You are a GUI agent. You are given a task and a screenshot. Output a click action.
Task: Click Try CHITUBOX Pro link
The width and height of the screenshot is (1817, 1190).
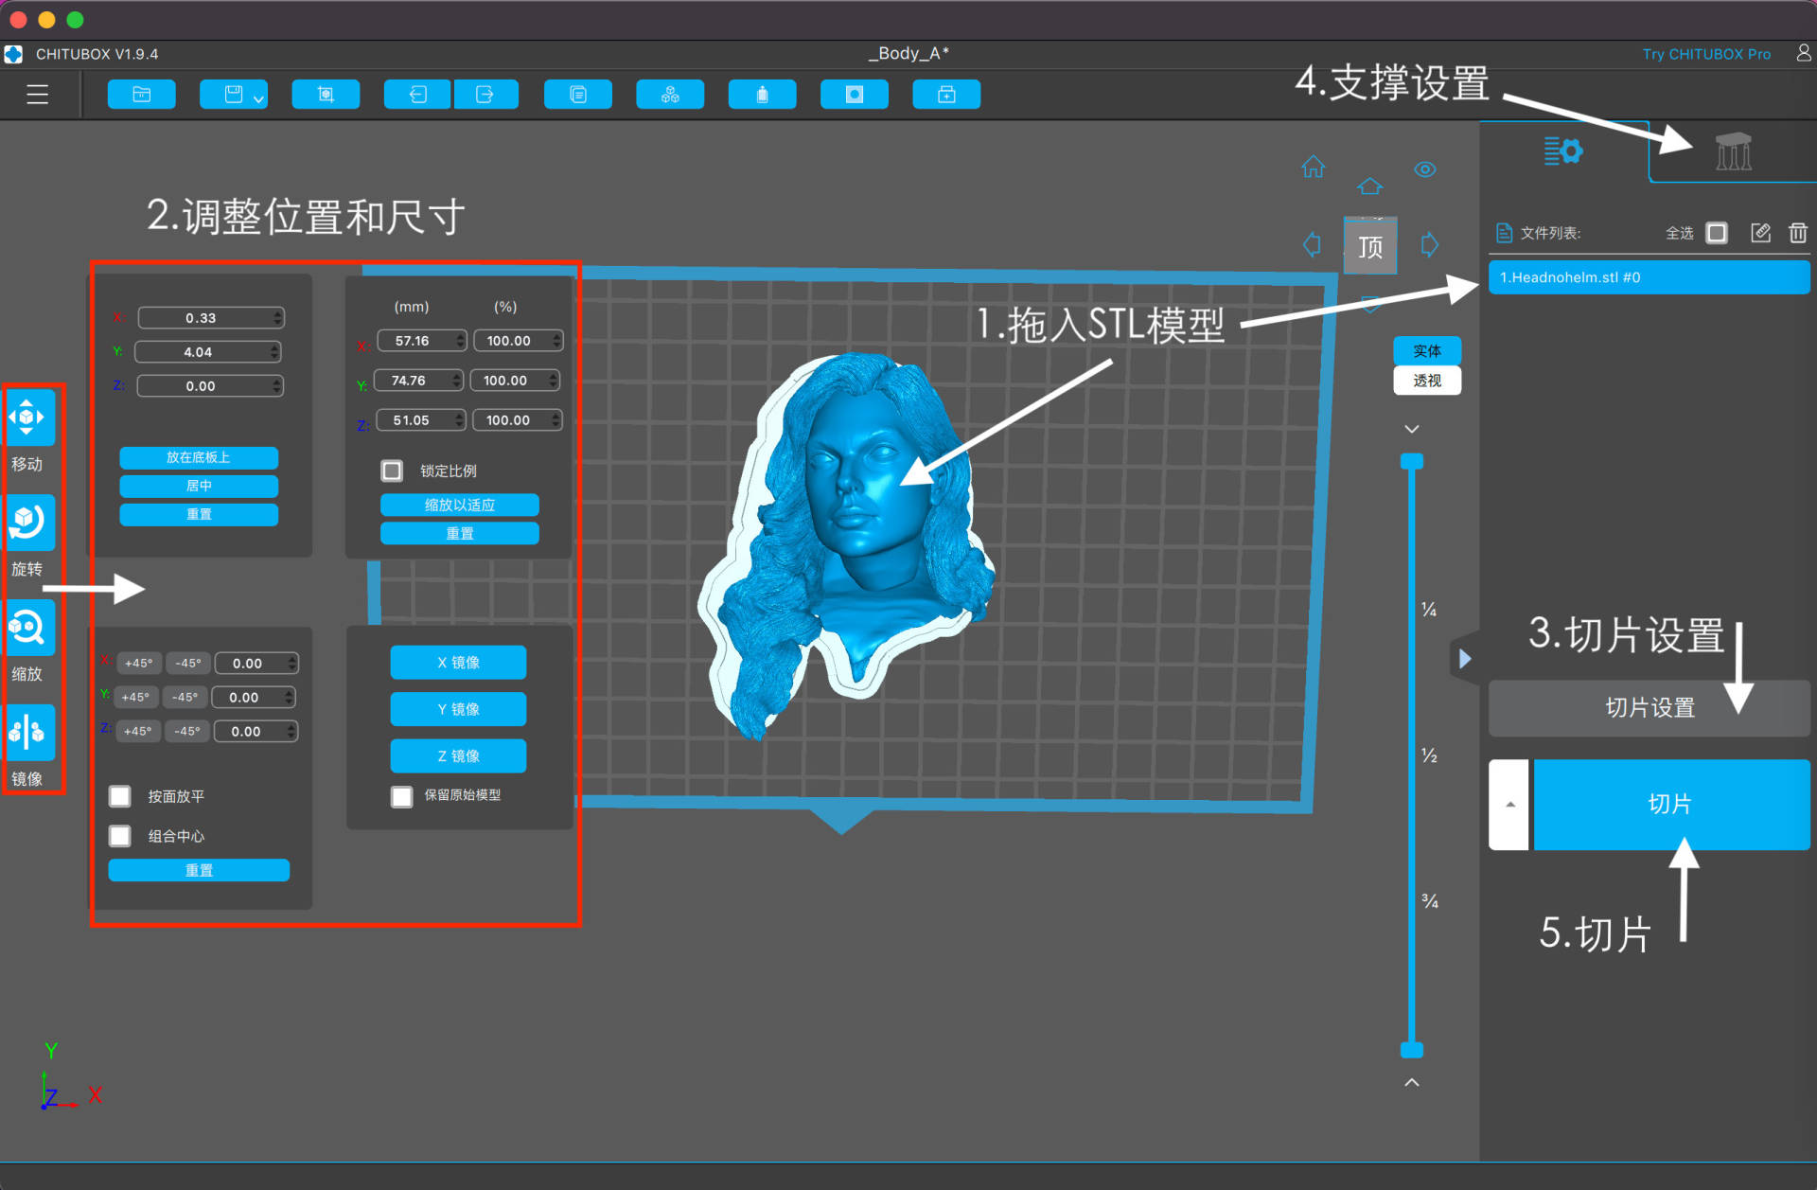1706,54
